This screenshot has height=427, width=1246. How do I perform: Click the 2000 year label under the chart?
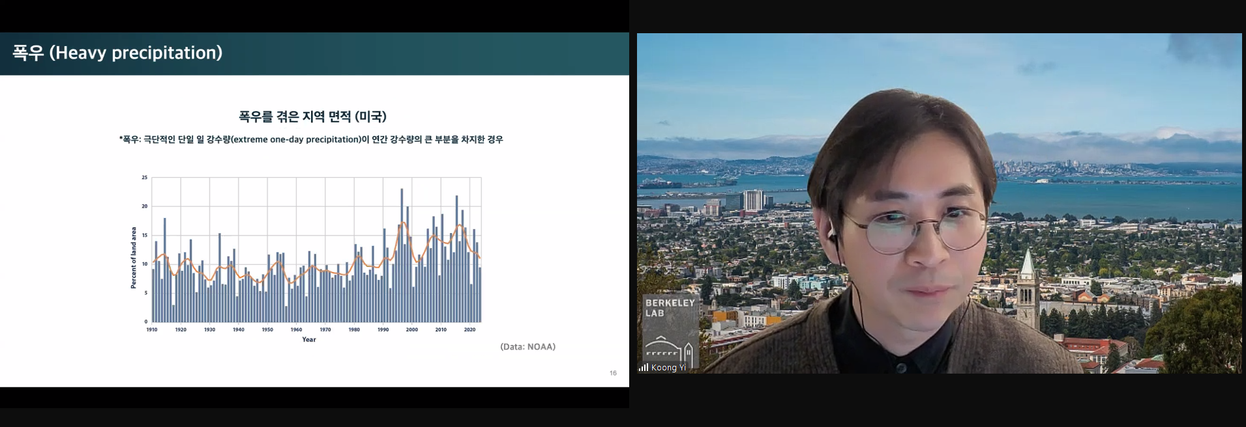point(412,329)
